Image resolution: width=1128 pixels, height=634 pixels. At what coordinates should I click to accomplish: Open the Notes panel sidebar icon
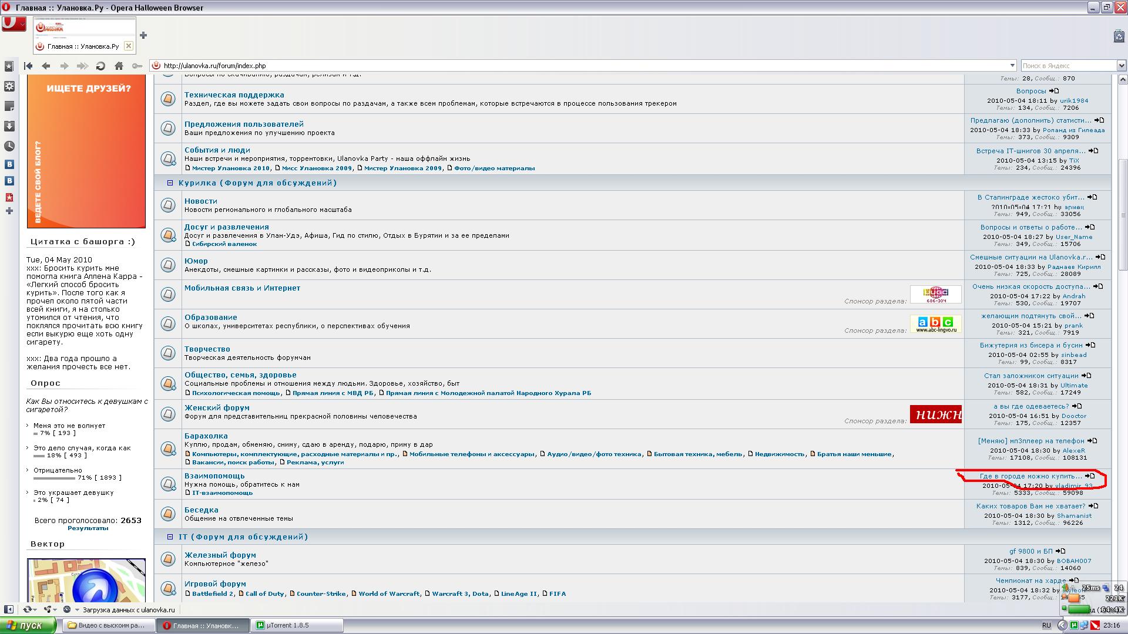click(9, 106)
